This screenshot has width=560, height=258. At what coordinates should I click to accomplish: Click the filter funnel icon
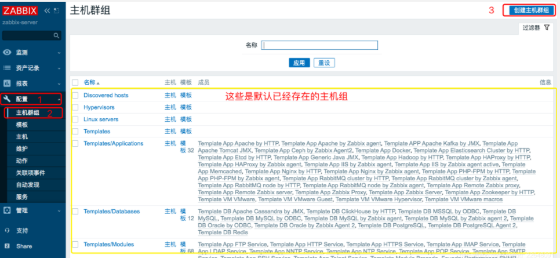tap(547, 28)
